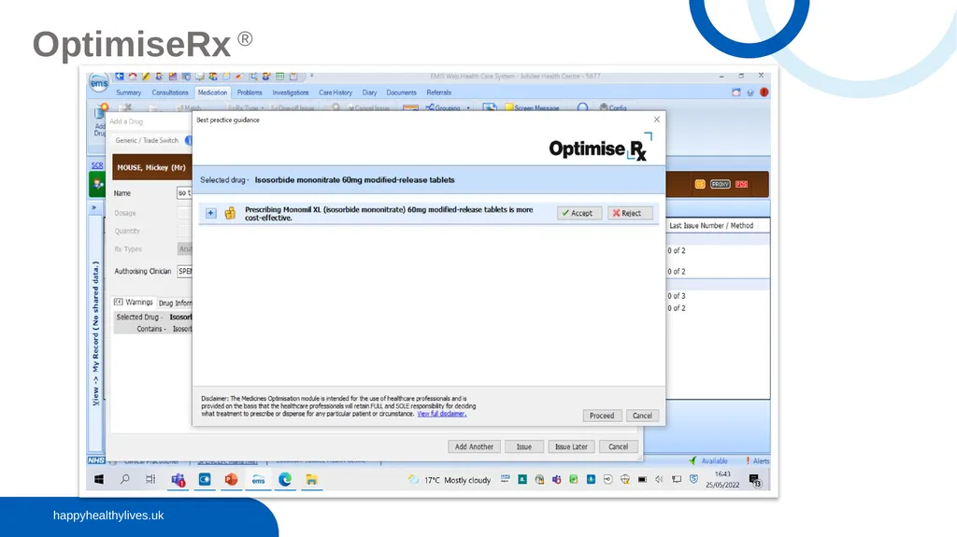Open the Diary tab
Viewport: 957px width, 537px height.
369,92
